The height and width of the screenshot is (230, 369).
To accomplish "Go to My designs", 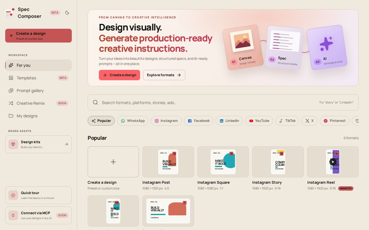I will pos(38,116).
